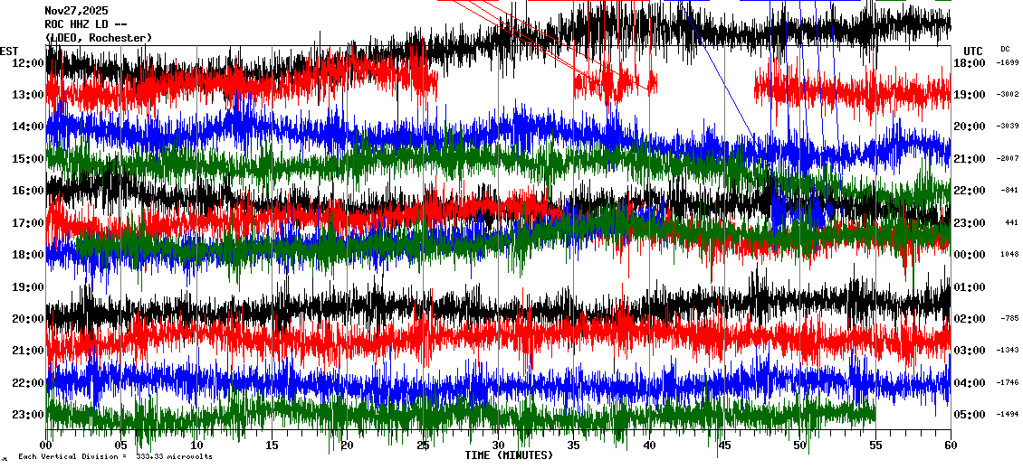The height and width of the screenshot is (469, 1023).
Task: Click the 00:00 UTC row label
Action: tap(970, 255)
